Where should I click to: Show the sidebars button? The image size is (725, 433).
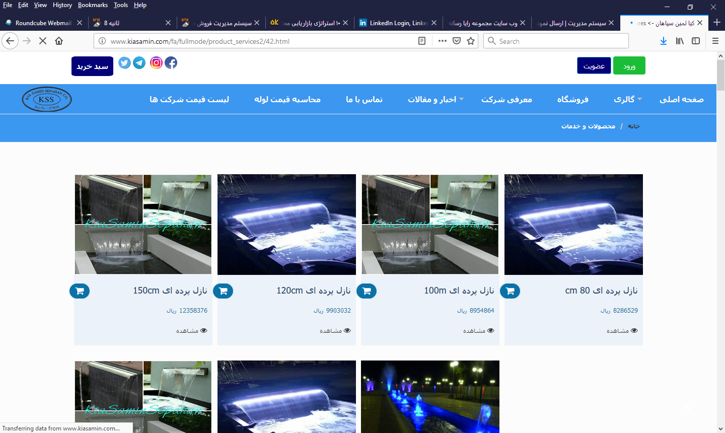coord(696,41)
